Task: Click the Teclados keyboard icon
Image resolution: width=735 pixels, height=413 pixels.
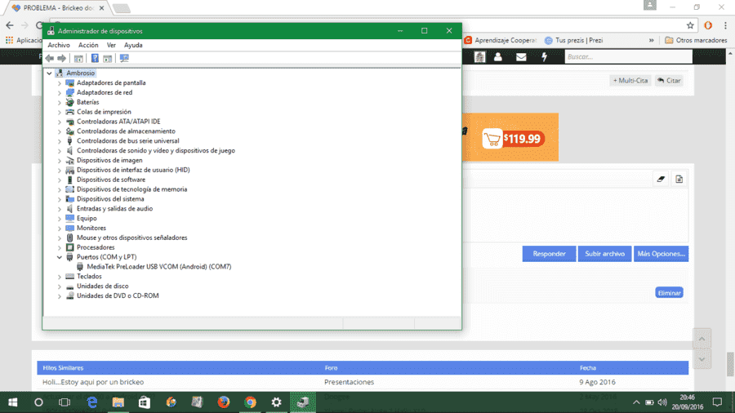Action: pyautogui.click(x=70, y=276)
